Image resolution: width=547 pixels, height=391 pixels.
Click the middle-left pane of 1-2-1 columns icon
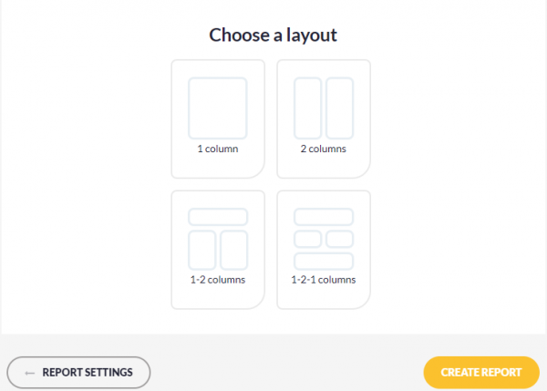point(307,239)
